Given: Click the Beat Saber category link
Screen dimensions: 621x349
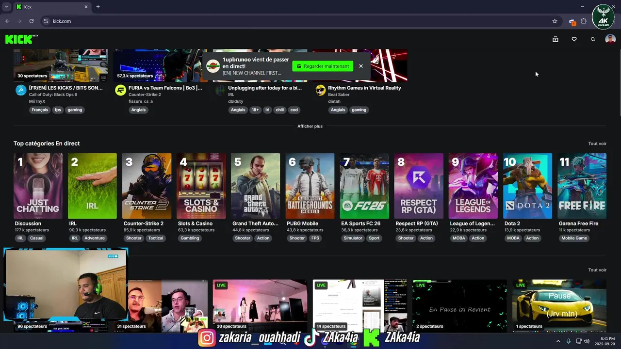Looking at the screenshot, I should pyautogui.click(x=339, y=95).
